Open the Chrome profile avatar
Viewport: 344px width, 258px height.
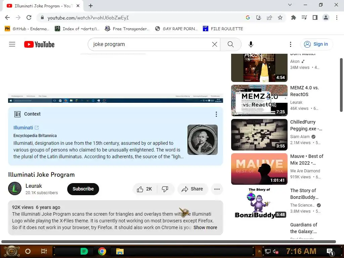(x=326, y=17)
